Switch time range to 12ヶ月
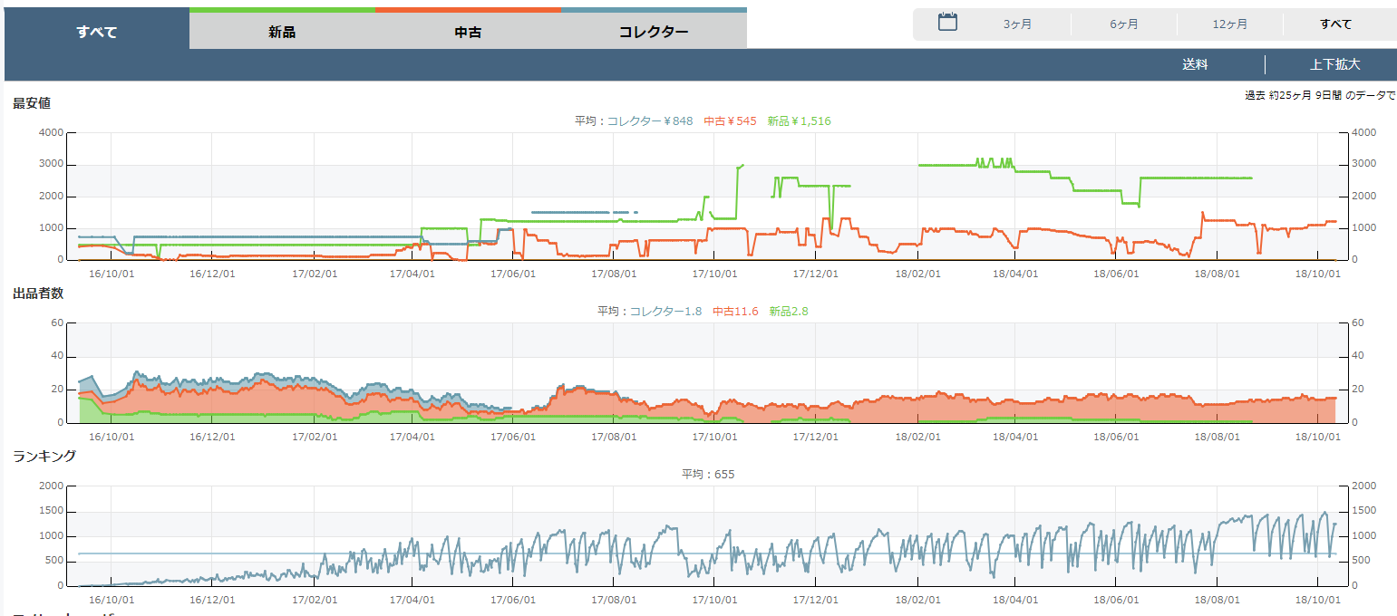 1229,24
